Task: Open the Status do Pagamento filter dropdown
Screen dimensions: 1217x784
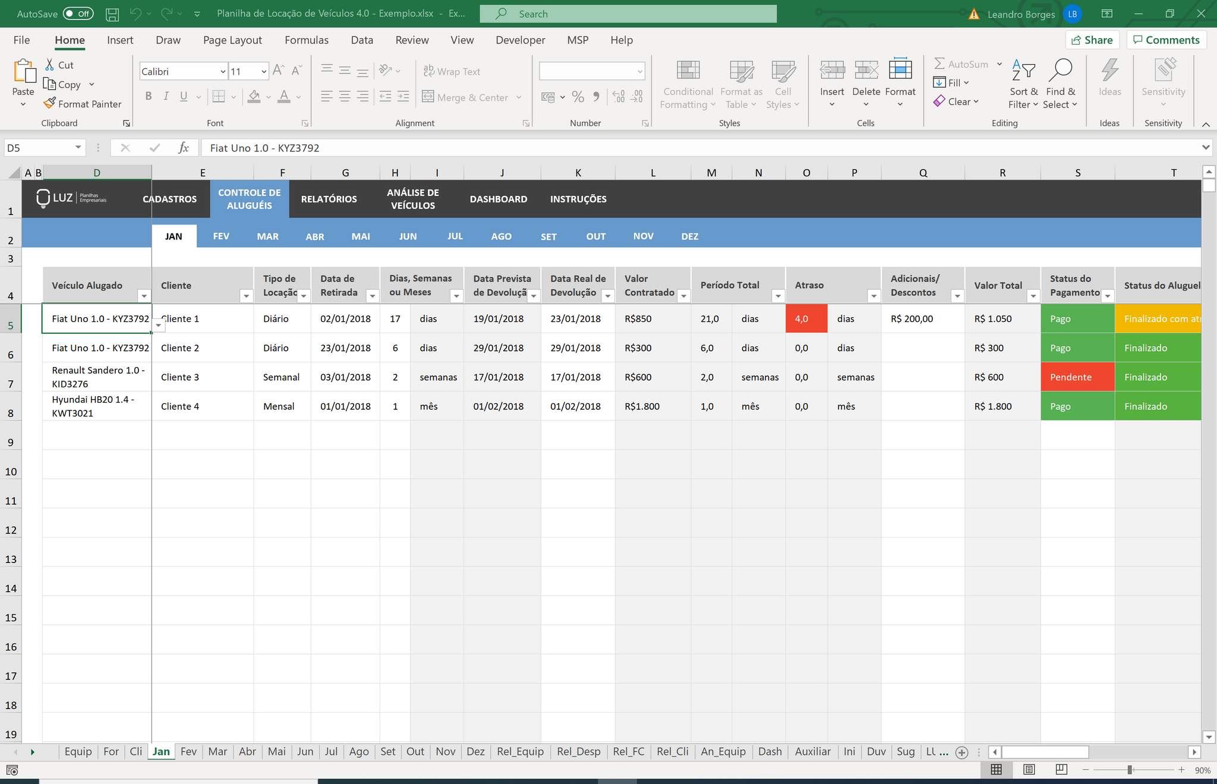Action: [x=1108, y=296]
